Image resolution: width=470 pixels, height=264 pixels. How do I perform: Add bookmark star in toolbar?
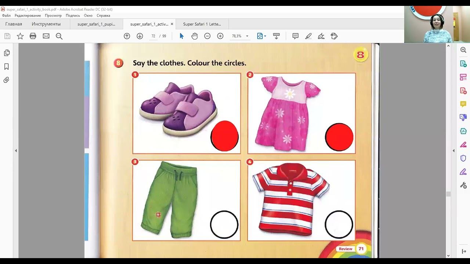click(x=20, y=36)
